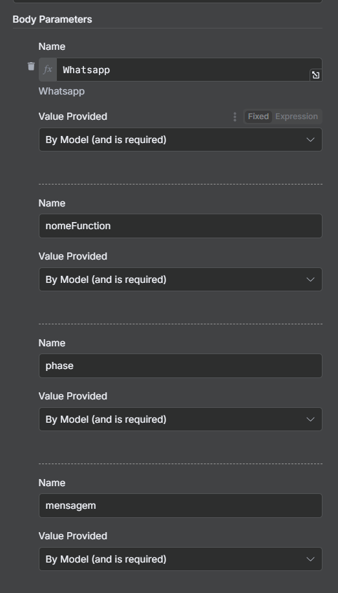Select the Fixed mode toggle
The image size is (338, 593).
coord(259,117)
